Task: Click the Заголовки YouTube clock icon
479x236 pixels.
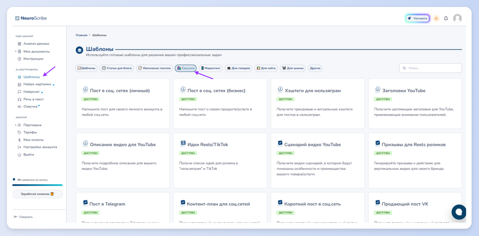Action: [x=378, y=89]
